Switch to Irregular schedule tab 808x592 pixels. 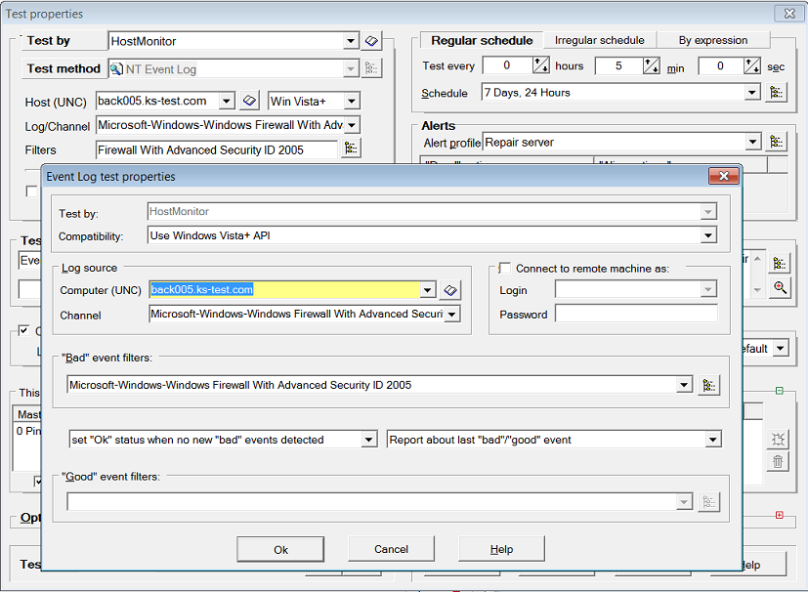599,40
